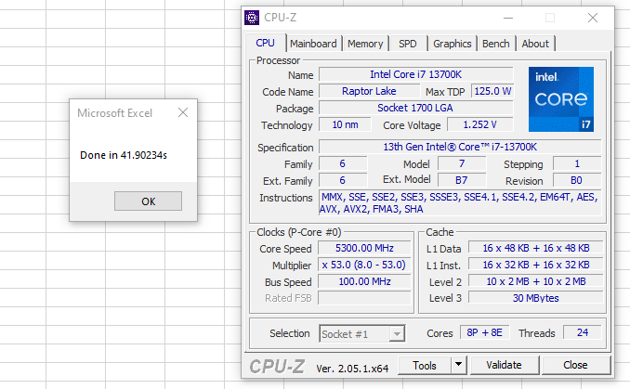Screen dimensions: 630x389
Task: Click the empty Rated FSB field
Action: 364,298
